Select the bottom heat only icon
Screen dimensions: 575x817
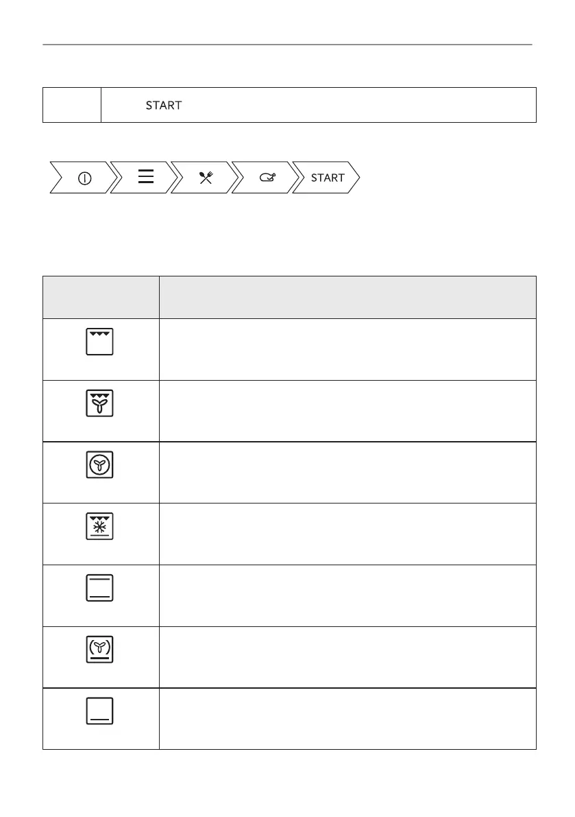[x=100, y=712]
